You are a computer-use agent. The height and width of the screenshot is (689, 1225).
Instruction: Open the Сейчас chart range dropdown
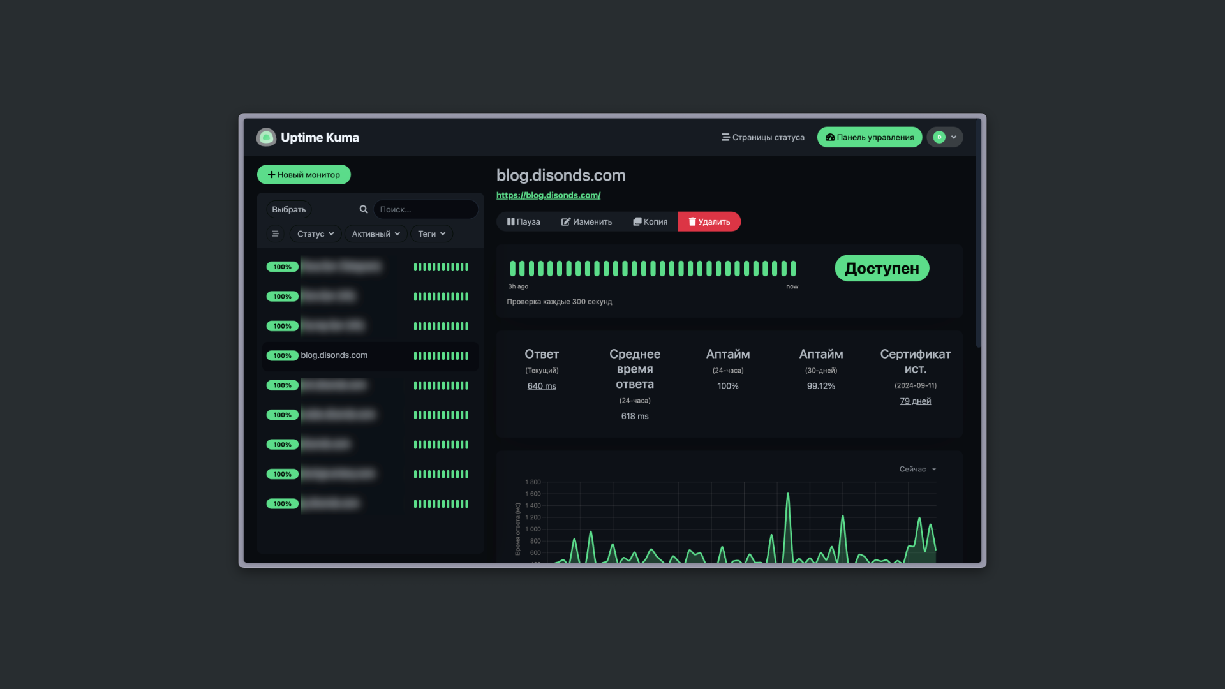[917, 469]
